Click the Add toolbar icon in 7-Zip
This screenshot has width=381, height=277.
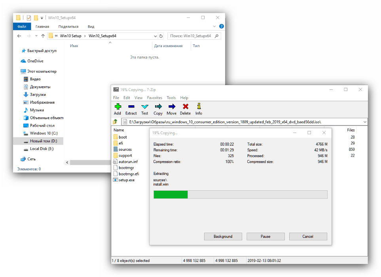[118, 106]
